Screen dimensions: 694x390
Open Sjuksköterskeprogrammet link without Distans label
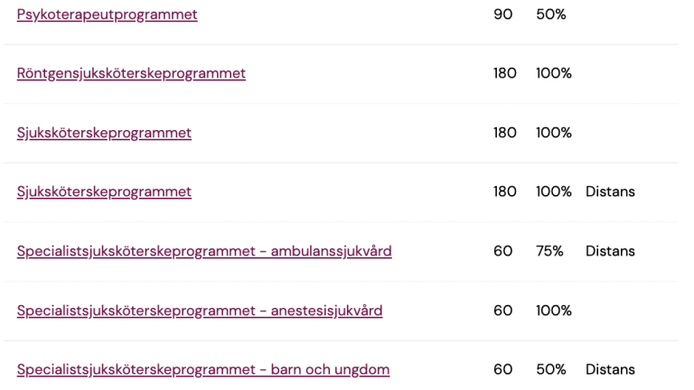tap(104, 133)
